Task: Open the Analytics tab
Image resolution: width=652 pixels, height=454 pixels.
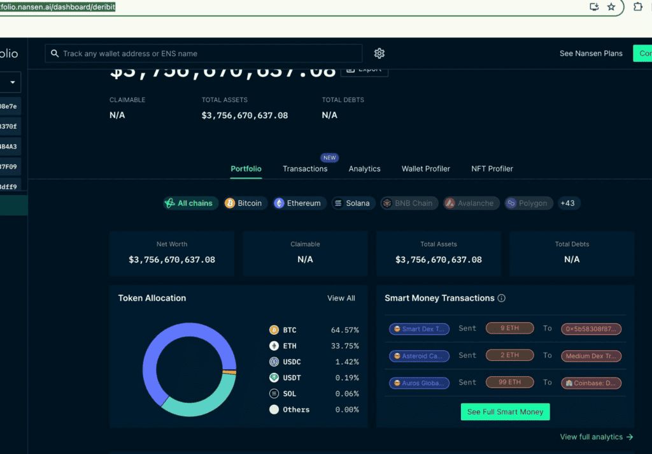Action: pyautogui.click(x=364, y=169)
